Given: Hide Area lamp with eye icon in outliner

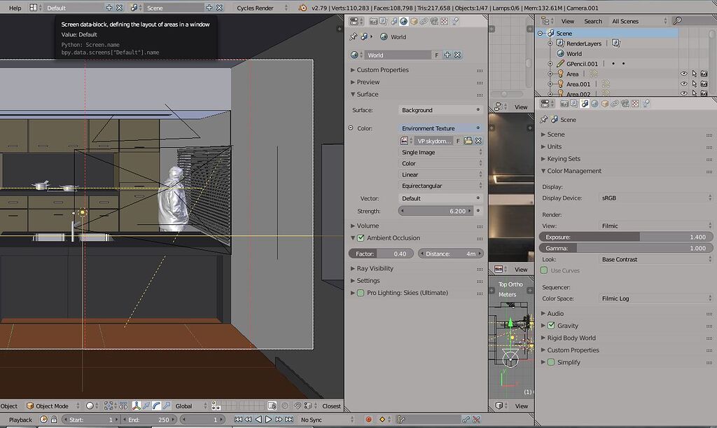Looking at the screenshot, I should pyautogui.click(x=684, y=74).
